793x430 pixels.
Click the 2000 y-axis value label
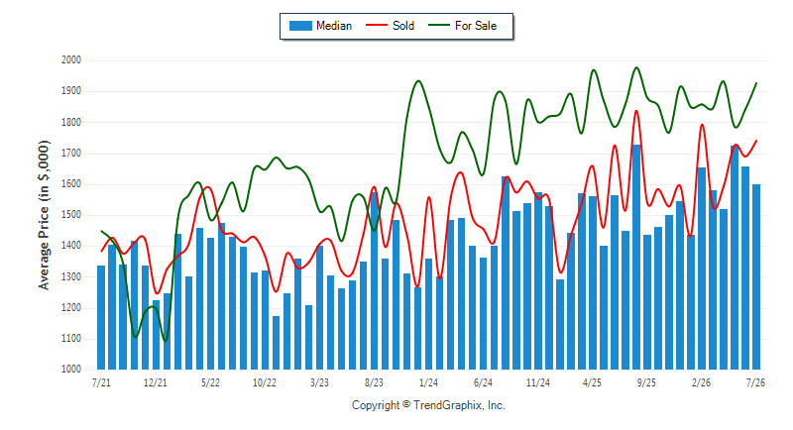point(71,60)
